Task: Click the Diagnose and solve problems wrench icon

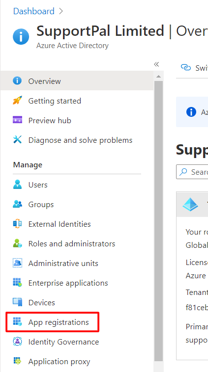Action: 17,140
